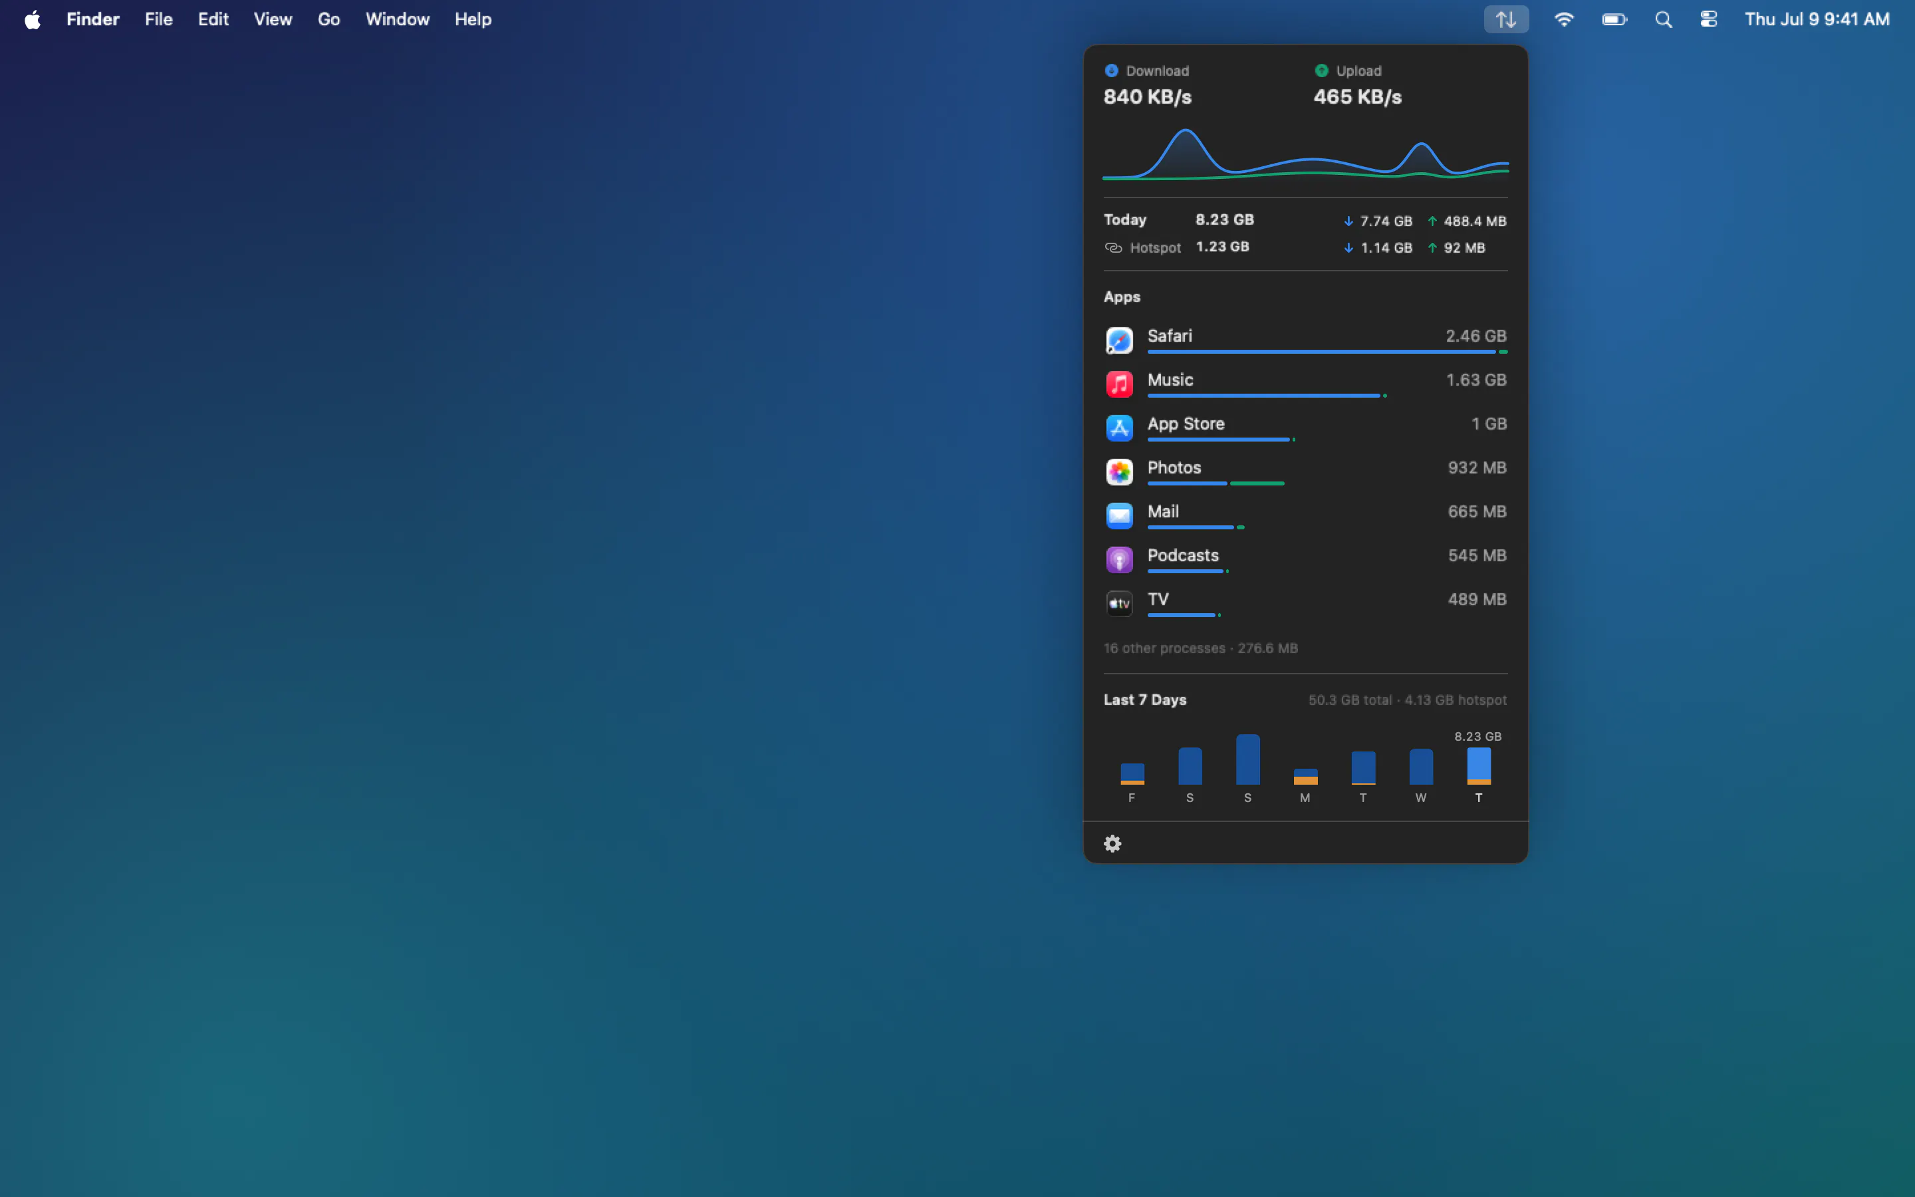
Task: Click Safari's blue usage progress bar
Action: (x=1321, y=352)
